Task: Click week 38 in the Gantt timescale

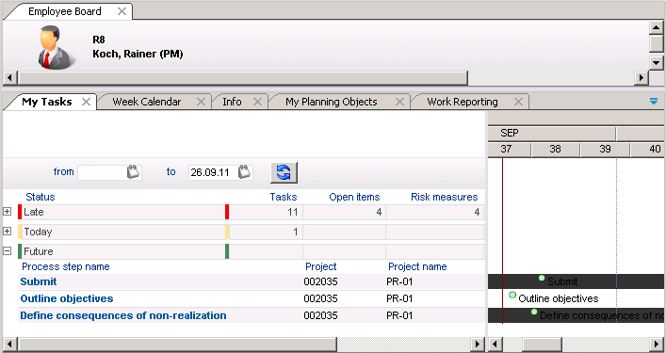Action: point(555,150)
